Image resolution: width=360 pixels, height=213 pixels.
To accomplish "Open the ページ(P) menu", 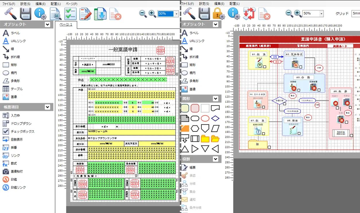I will coord(71,4).
